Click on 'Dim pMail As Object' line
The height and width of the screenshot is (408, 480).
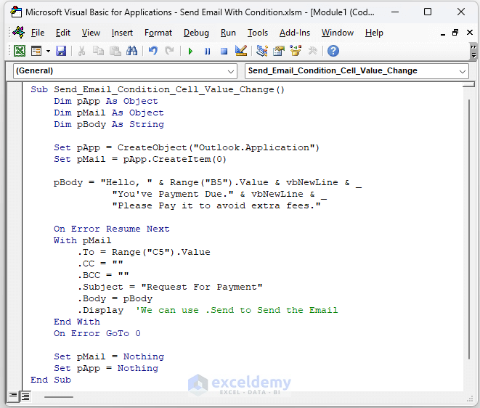coord(109,113)
